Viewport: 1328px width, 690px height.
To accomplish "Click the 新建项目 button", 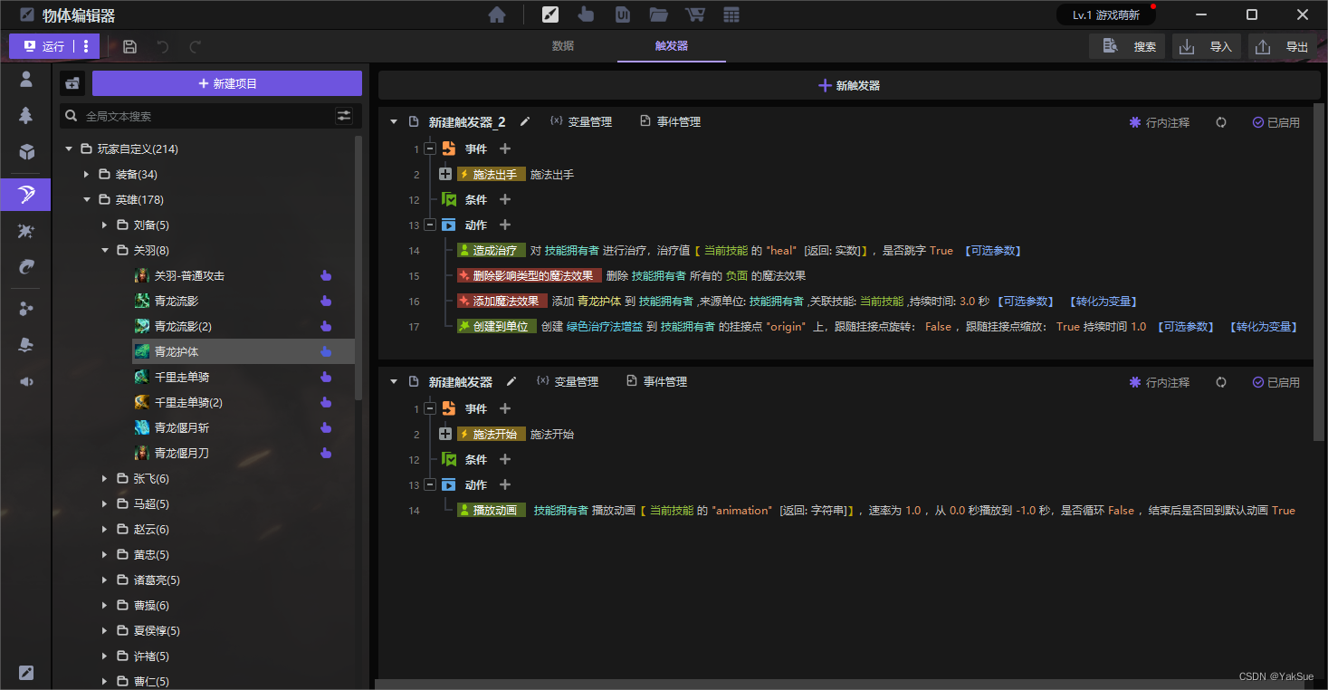I will (227, 83).
